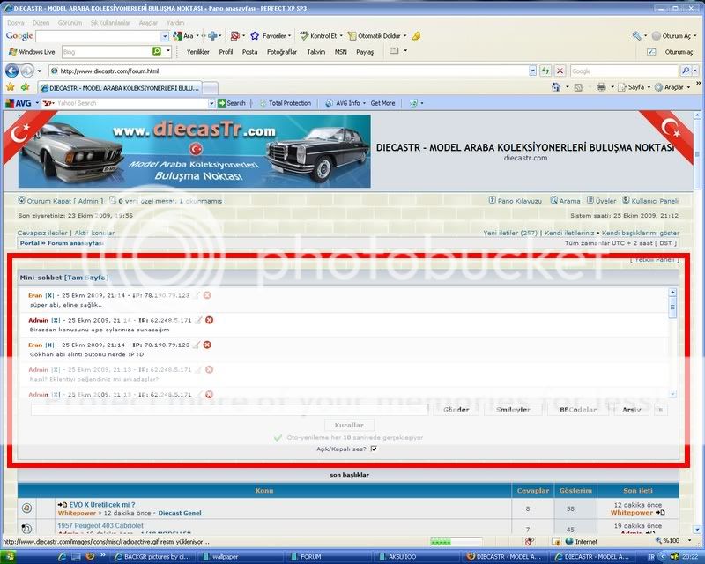
Task: Click the browser Forward arrow button
Action: [27, 70]
